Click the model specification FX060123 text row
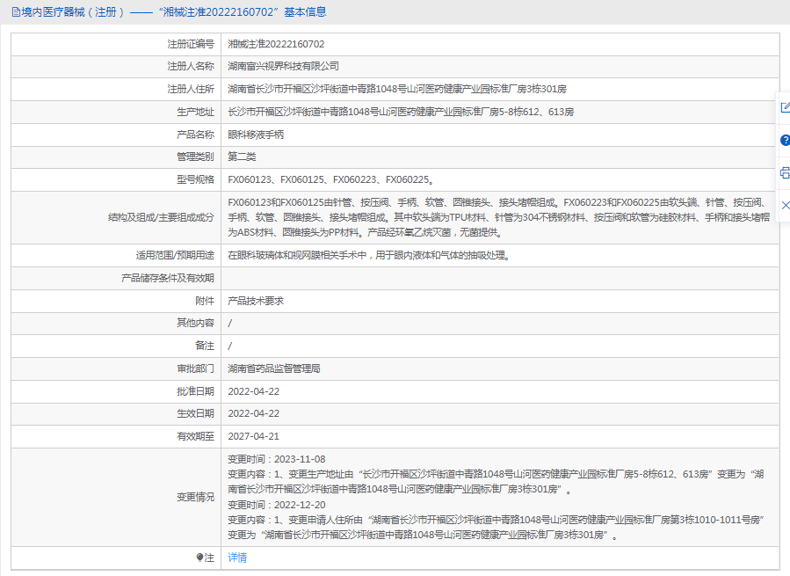This screenshot has height=576, width=790. [x=330, y=179]
